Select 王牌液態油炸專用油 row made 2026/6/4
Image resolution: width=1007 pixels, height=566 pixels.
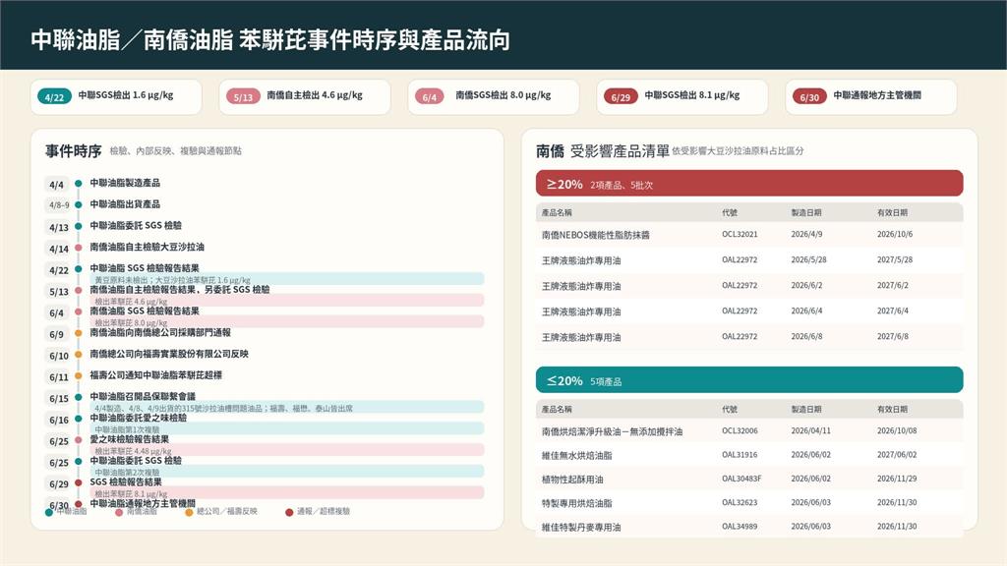coord(749,311)
